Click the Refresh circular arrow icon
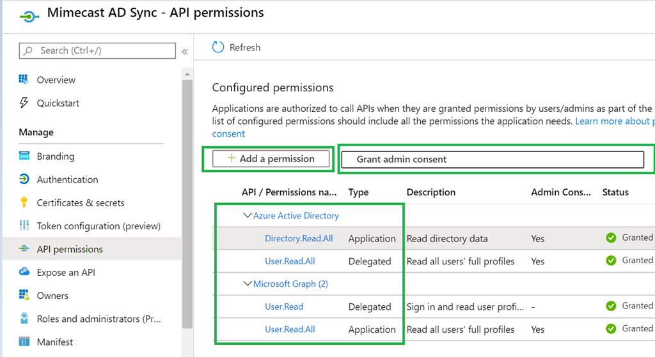 coord(218,47)
